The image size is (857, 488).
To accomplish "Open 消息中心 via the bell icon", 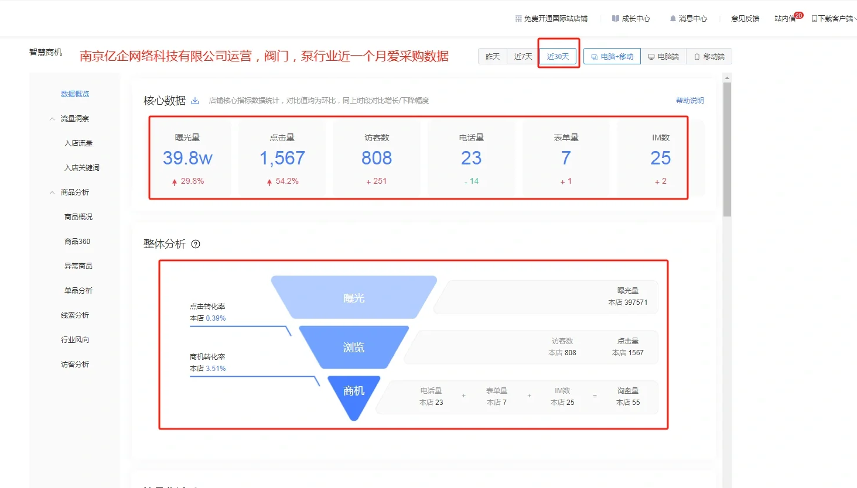I will coord(672,18).
